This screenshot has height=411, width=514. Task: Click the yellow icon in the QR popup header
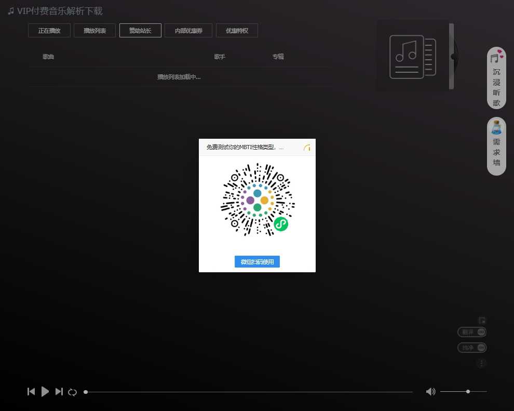pos(307,148)
